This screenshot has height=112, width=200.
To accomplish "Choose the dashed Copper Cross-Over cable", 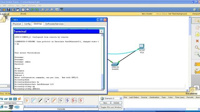I will 47,100.
